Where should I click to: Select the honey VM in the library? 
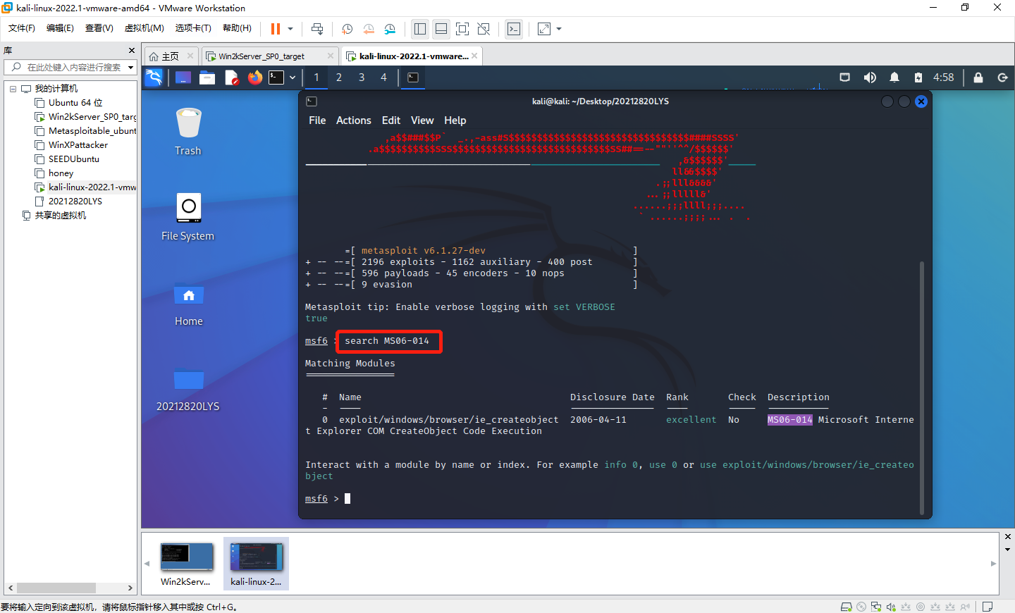[x=61, y=173]
